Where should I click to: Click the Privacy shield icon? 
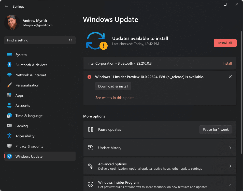pyautogui.click(x=9, y=146)
